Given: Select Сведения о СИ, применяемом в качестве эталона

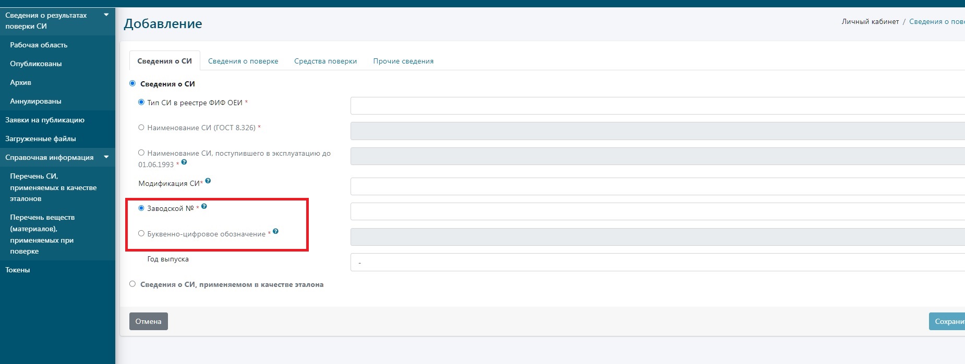Looking at the screenshot, I should [132, 284].
